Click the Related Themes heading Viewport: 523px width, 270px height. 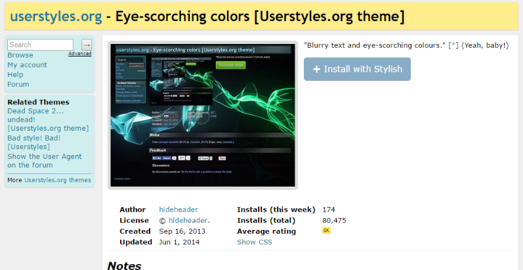click(38, 102)
